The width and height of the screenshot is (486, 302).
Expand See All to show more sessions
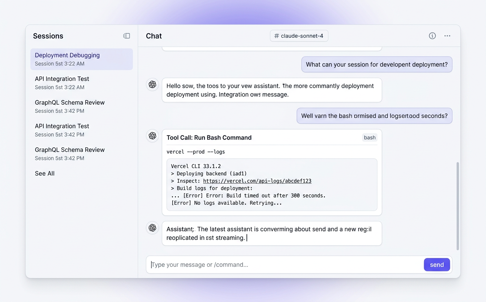pyautogui.click(x=44, y=173)
